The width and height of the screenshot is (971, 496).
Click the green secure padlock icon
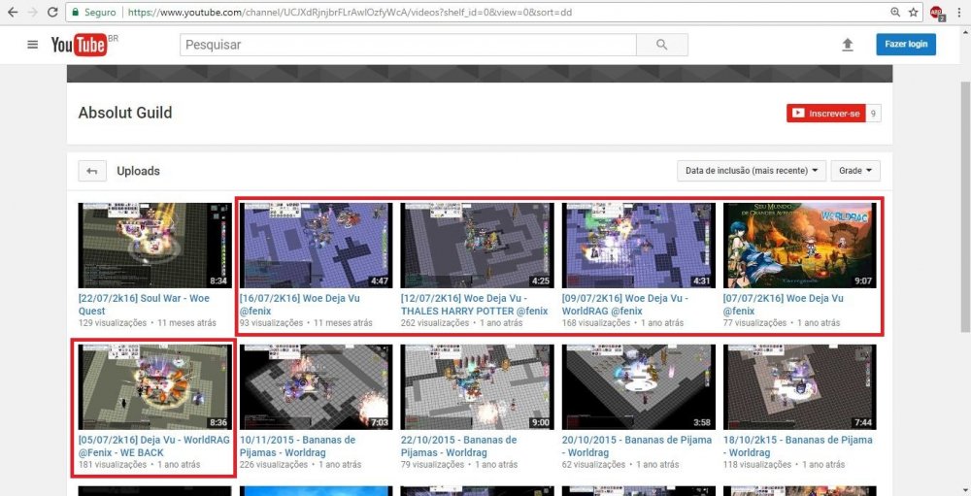[x=75, y=12]
